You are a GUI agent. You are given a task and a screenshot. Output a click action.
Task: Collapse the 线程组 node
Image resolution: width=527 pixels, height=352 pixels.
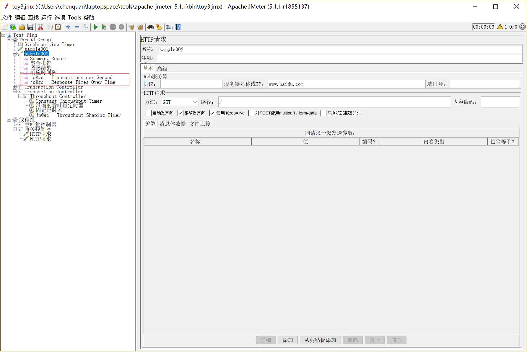pos(9,120)
